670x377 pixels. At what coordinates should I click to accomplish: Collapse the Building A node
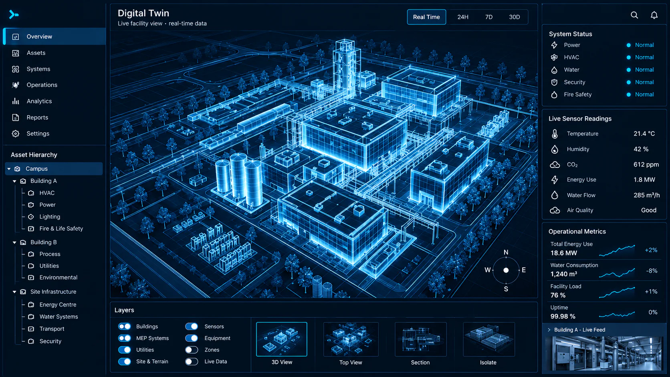pyautogui.click(x=14, y=181)
